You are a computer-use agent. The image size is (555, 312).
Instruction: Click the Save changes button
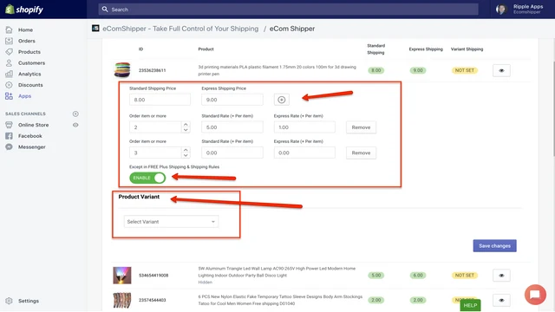[494, 245]
